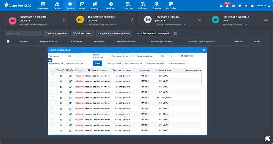
Task: Check the select-all box in main table header
Action: click(8, 42)
